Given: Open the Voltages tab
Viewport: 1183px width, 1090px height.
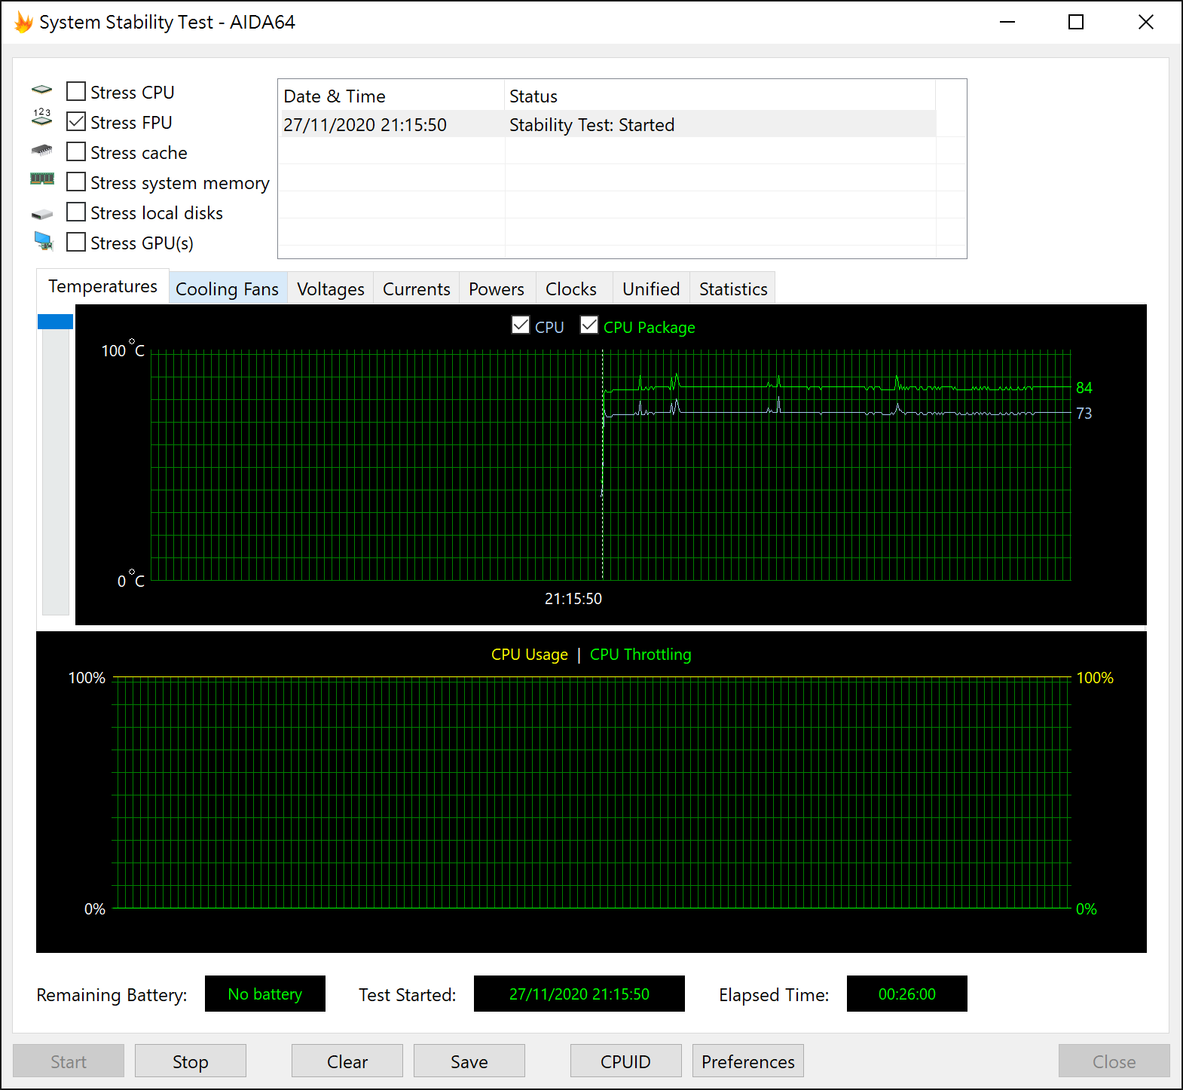Looking at the screenshot, I should point(331,289).
